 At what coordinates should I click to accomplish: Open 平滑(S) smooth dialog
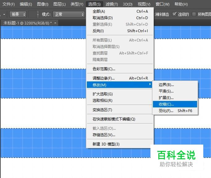[175, 91]
